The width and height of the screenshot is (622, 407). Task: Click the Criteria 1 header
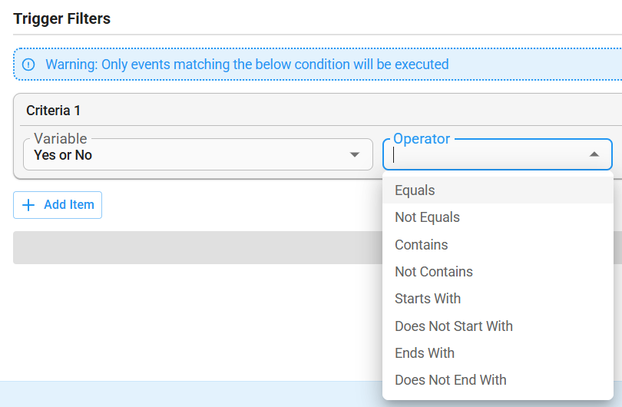pos(53,111)
